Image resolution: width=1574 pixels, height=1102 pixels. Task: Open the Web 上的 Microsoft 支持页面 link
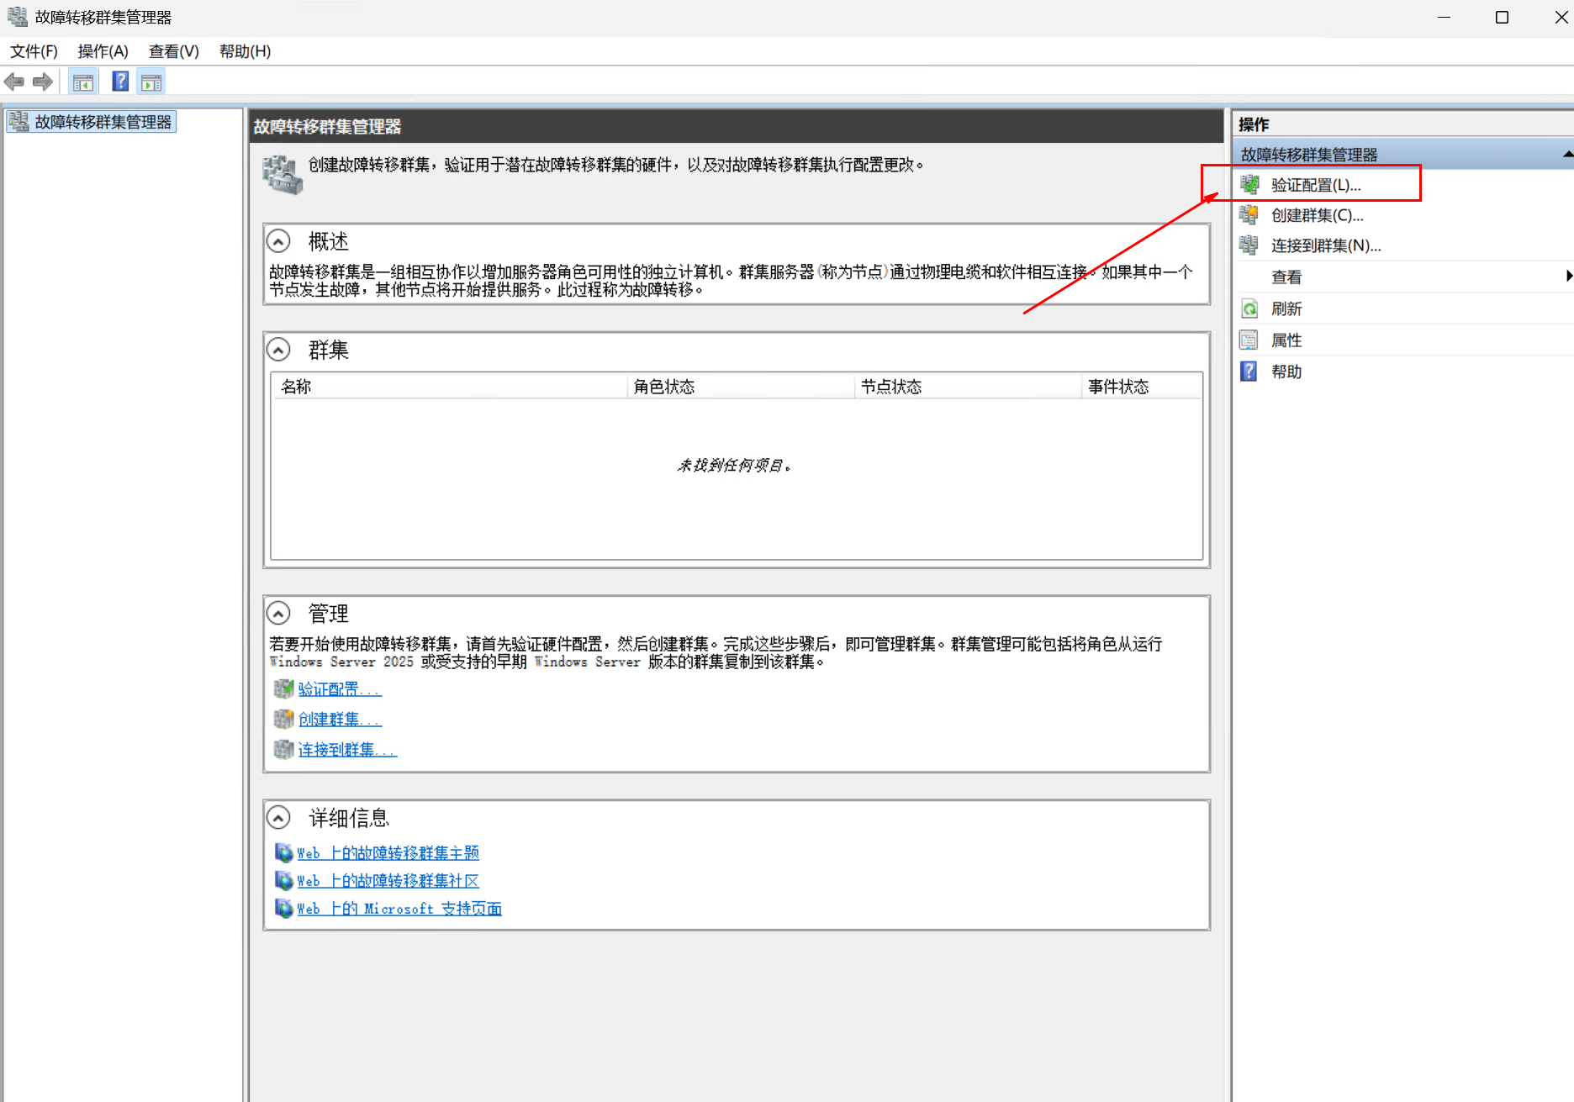point(399,909)
